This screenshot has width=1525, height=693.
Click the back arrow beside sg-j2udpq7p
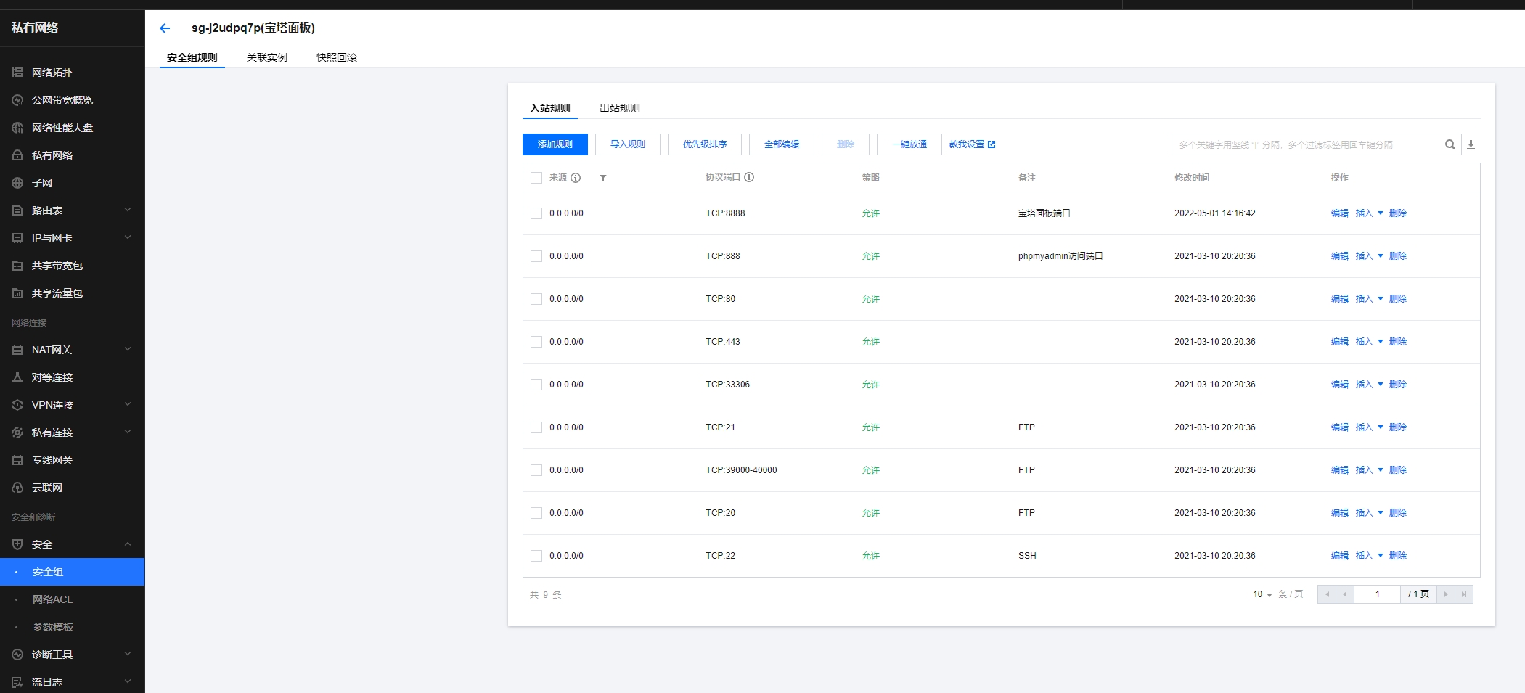point(165,28)
